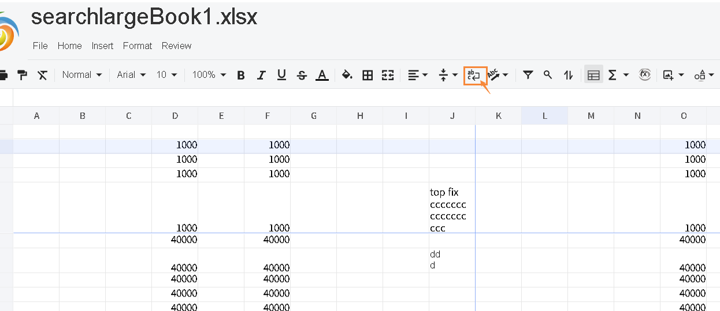720x311 pixels.
Task: Toggle strikethrough formatting
Action: pos(302,75)
